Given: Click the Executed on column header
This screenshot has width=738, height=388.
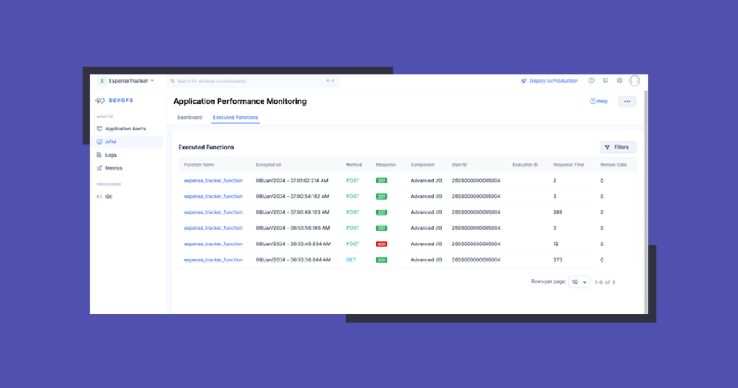Looking at the screenshot, I should [x=269, y=165].
